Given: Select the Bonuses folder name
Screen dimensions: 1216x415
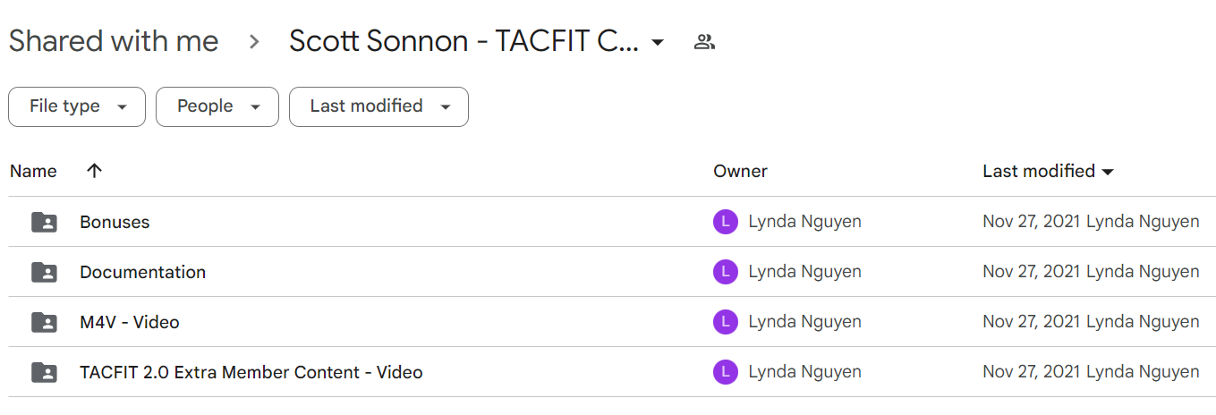Looking at the screenshot, I should pyautogui.click(x=115, y=222).
